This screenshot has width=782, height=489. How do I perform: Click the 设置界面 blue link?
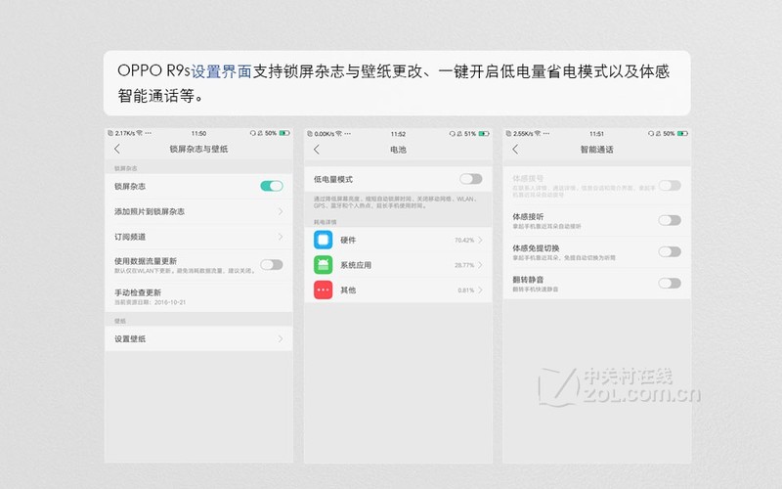222,71
